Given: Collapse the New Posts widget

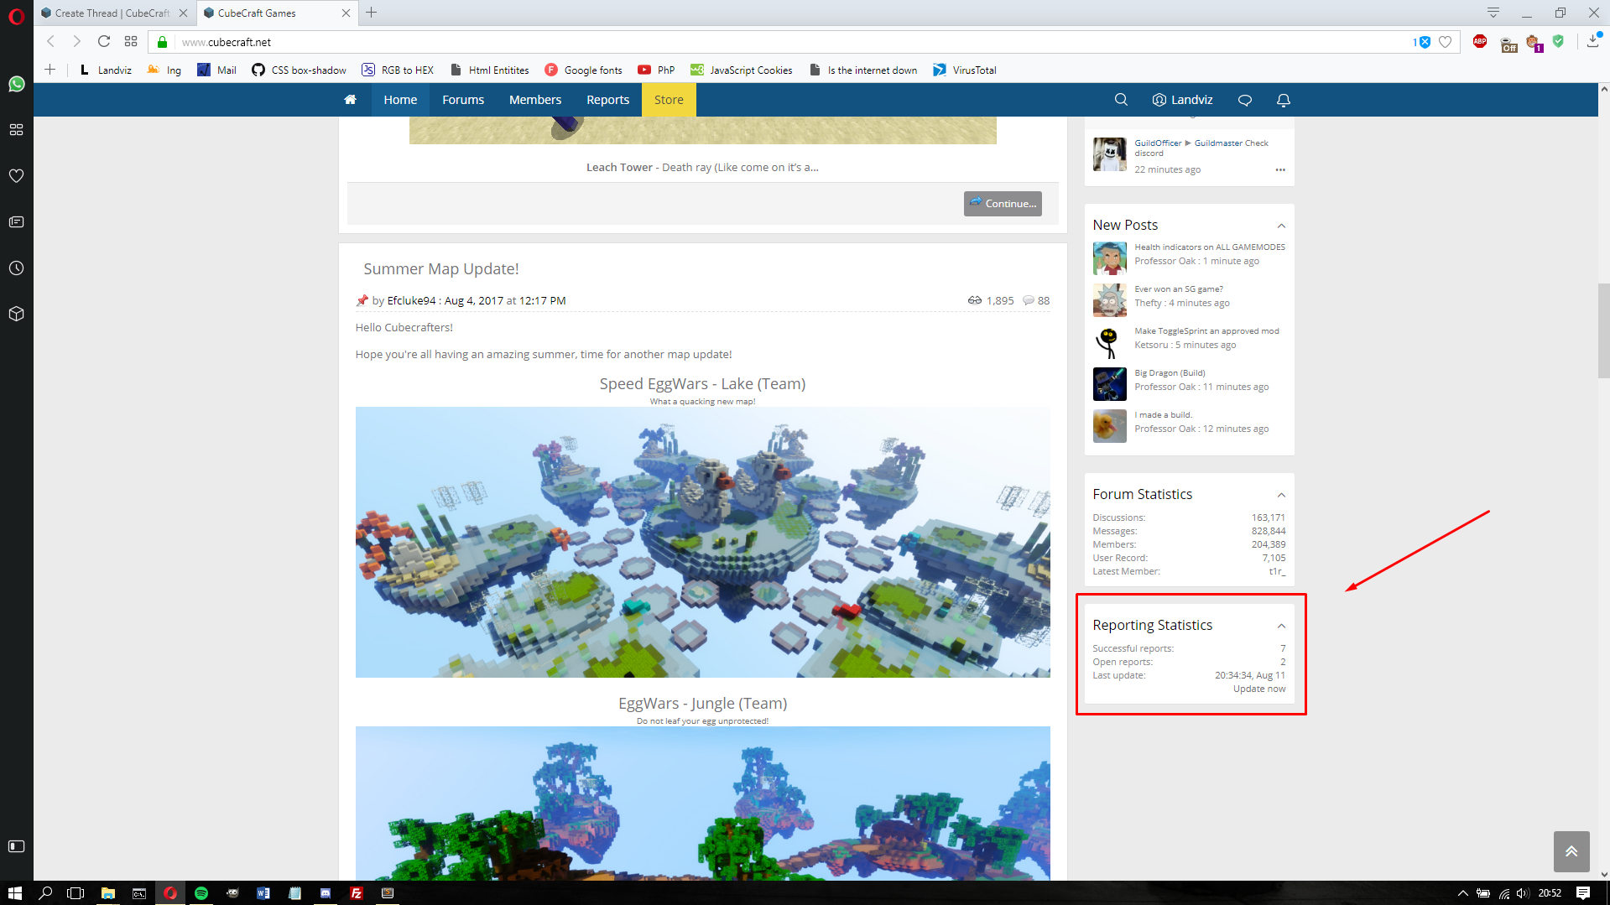Looking at the screenshot, I should 1281,226.
